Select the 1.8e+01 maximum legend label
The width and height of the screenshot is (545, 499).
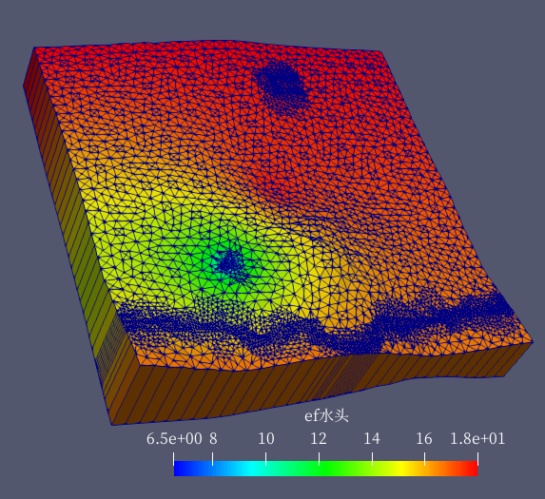[x=477, y=439]
